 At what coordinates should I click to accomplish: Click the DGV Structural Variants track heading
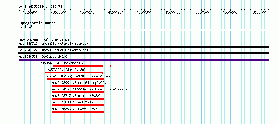44,40
